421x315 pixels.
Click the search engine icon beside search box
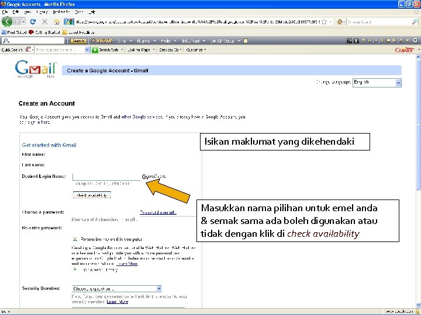(340, 22)
